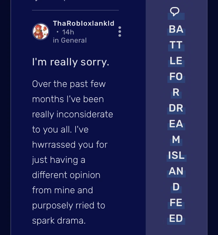Click the username ThaRobloxlankld
218x235 pixels.
(x=83, y=23)
